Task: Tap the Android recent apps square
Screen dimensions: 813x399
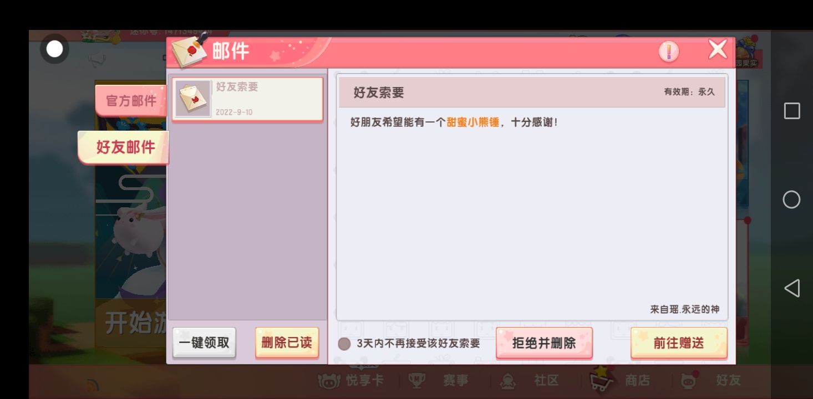Action: point(792,111)
